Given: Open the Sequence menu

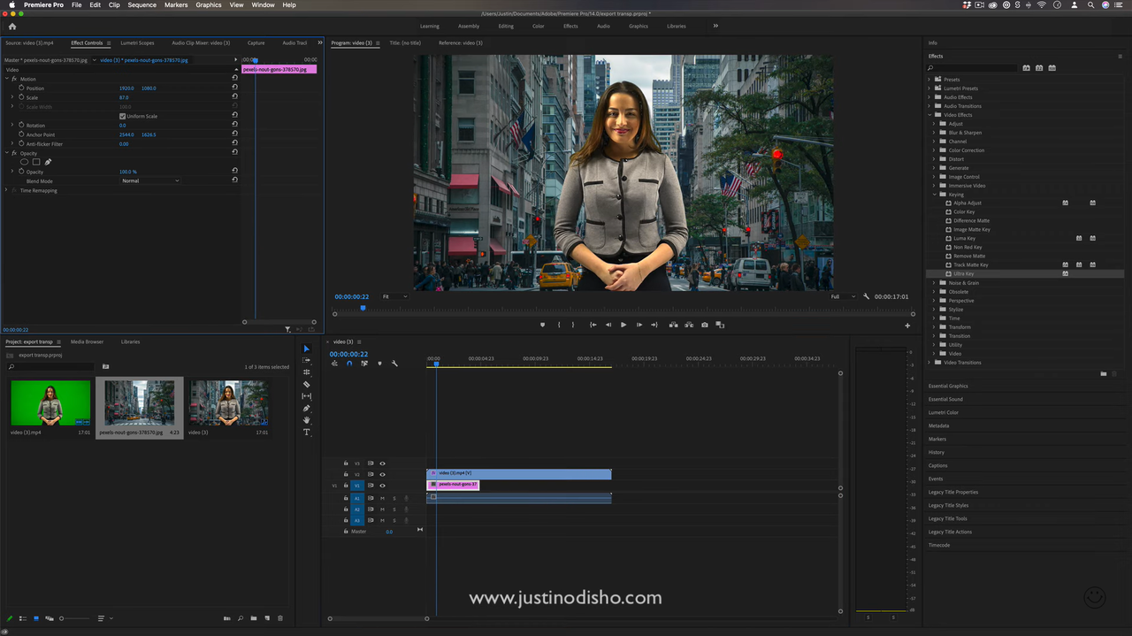Looking at the screenshot, I should pyautogui.click(x=141, y=5).
